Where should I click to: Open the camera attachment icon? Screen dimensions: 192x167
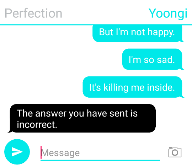pyautogui.click(x=175, y=152)
